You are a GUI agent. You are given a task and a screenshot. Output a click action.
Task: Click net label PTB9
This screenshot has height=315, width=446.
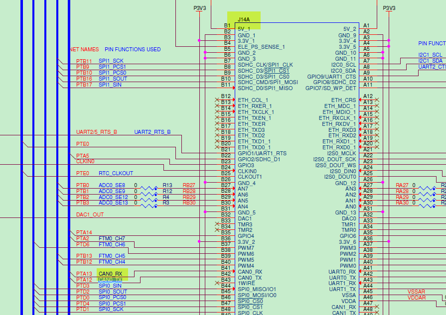(x=83, y=67)
